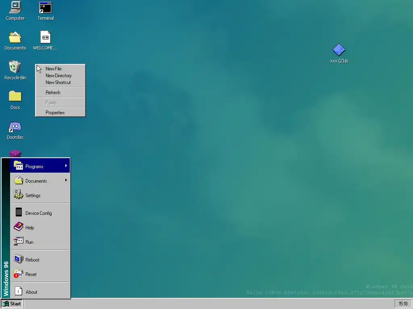
Task: Click the Reboot monitor icon in Start menu
Action: (19, 259)
